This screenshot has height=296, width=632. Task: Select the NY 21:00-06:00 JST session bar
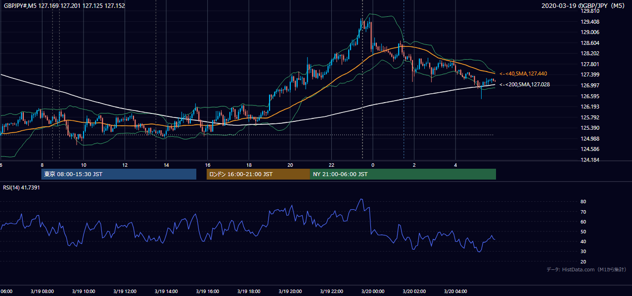[x=403, y=174]
